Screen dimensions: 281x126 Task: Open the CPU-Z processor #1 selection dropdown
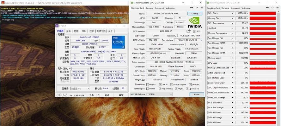tap(80, 89)
